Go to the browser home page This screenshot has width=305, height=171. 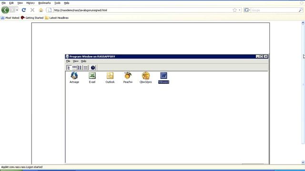[x=41, y=10]
